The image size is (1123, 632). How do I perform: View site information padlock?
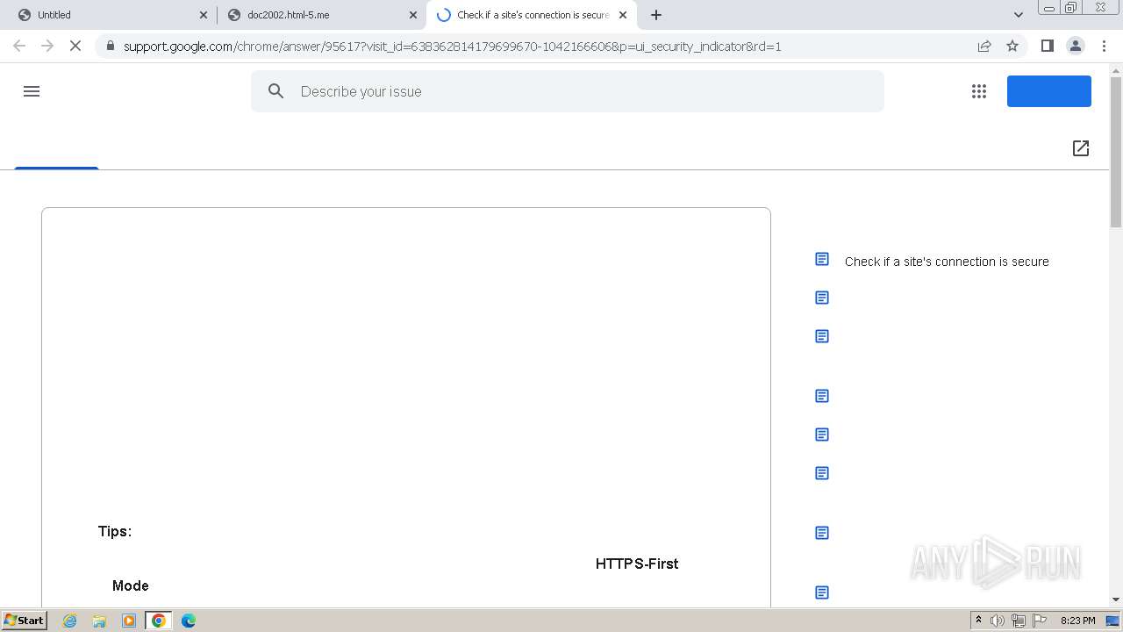tap(110, 46)
